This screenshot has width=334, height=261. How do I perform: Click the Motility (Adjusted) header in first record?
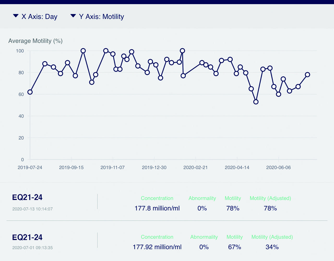(270, 198)
